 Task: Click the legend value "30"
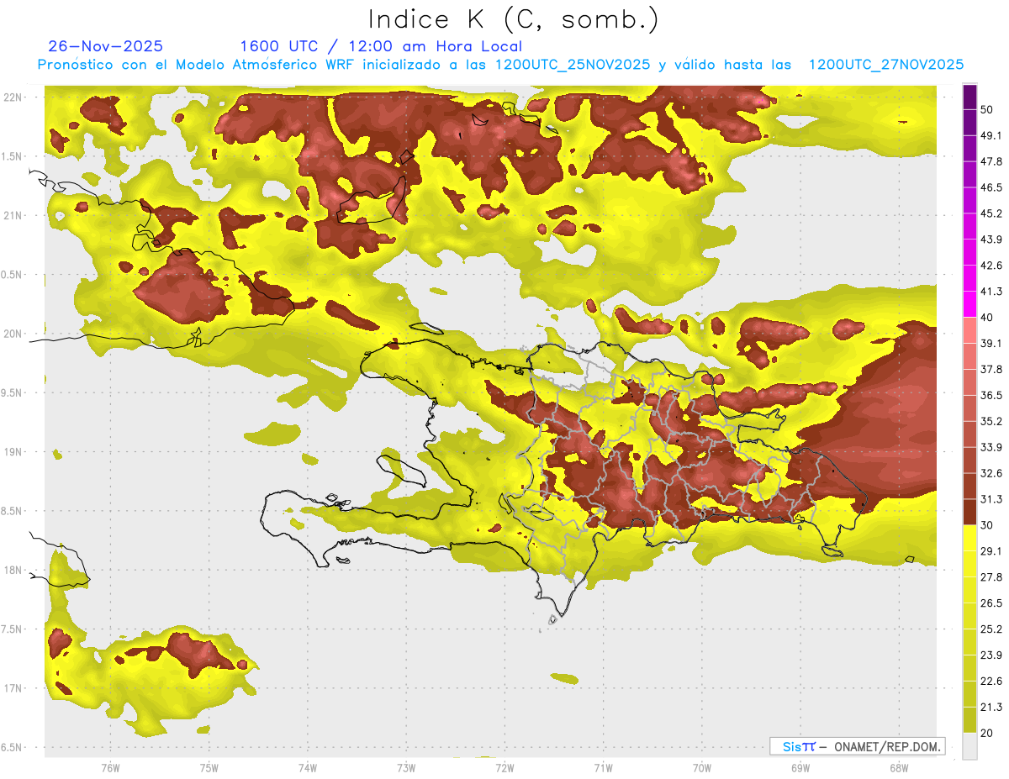tap(988, 525)
